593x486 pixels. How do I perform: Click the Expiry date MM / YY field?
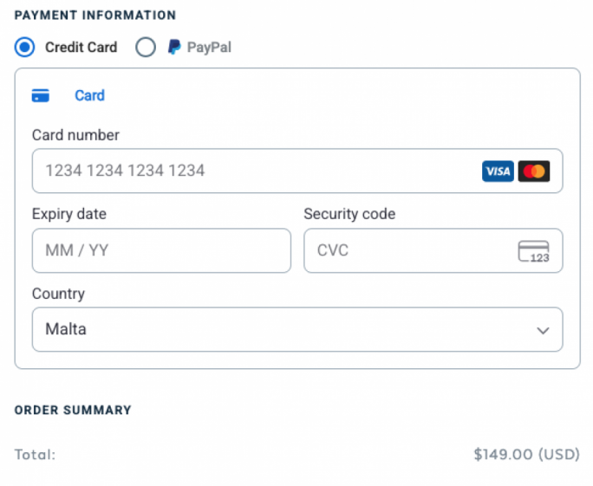(161, 251)
